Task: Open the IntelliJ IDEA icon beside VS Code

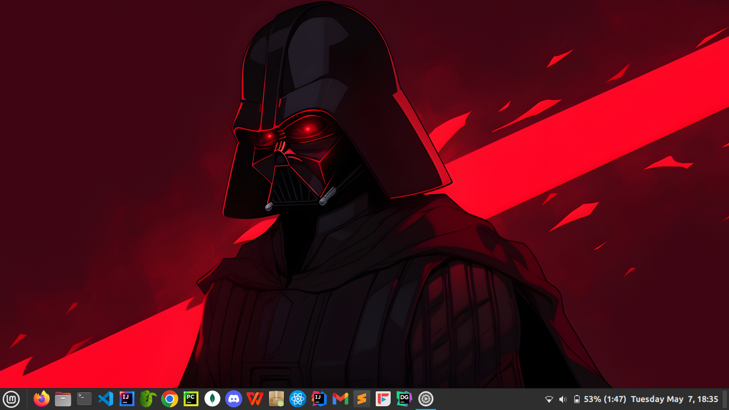Action: pyautogui.click(x=127, y=399)
